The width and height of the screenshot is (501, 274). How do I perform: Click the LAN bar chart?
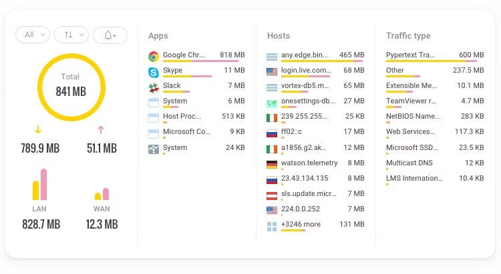coord(39,185)
